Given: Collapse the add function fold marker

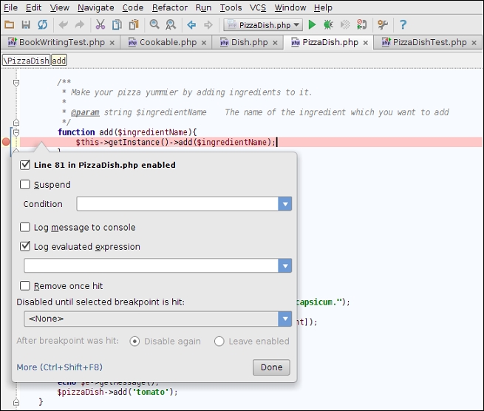Looking at the screenshot, I should coord(16,133).
